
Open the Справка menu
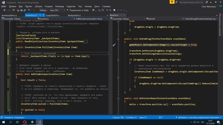tap(106, 6)
